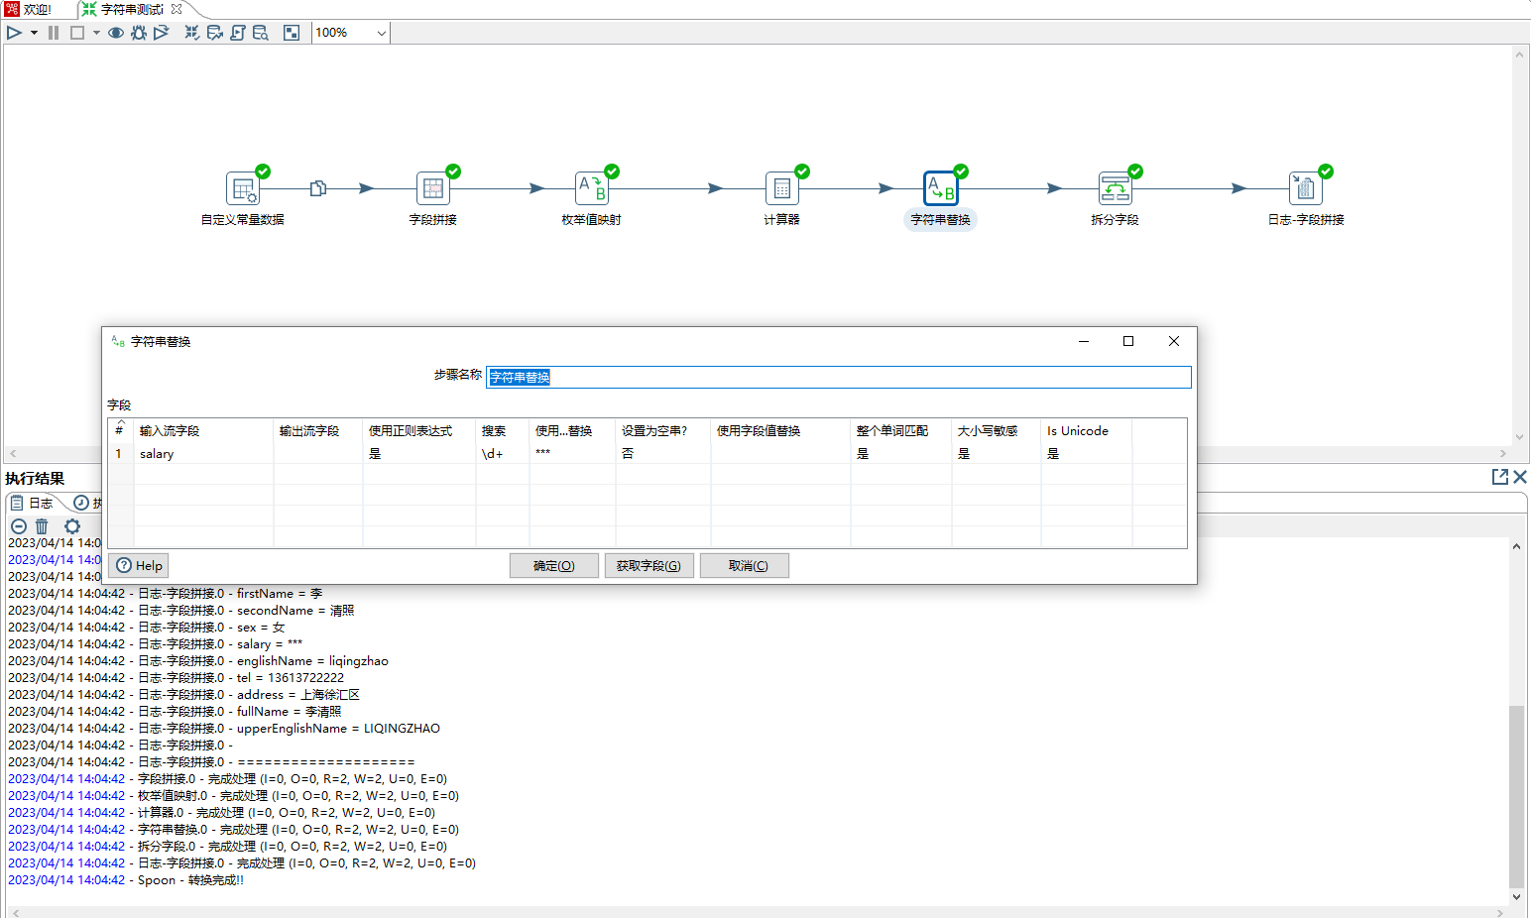Screen dimensions: 1531x918
Task: Click the explore database icon in toolbar
Action: [261, 33]
